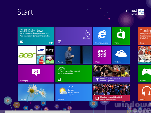
Task: Click the 'Start' heading text
Action: [x=25, y=12]
